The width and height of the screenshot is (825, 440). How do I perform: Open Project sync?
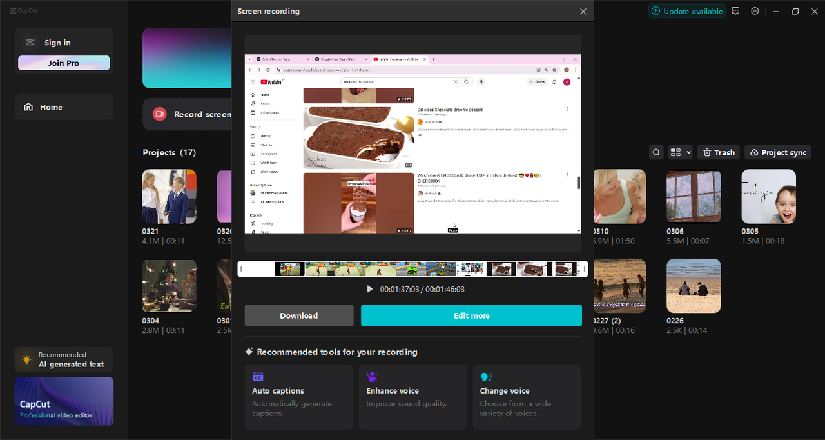tap(777, 152)
